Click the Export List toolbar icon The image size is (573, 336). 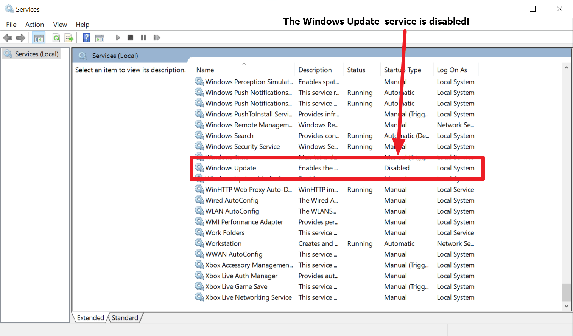(x=69, y=38)
